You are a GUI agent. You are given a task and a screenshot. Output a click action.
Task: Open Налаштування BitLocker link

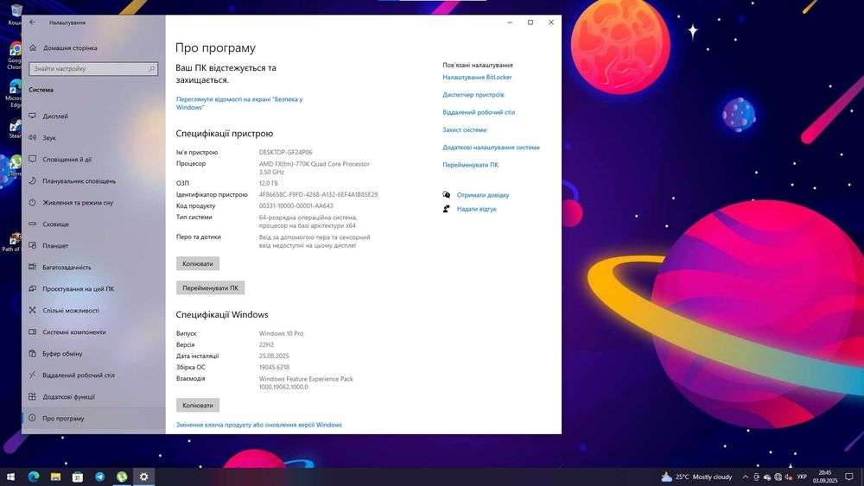point(477,77)
